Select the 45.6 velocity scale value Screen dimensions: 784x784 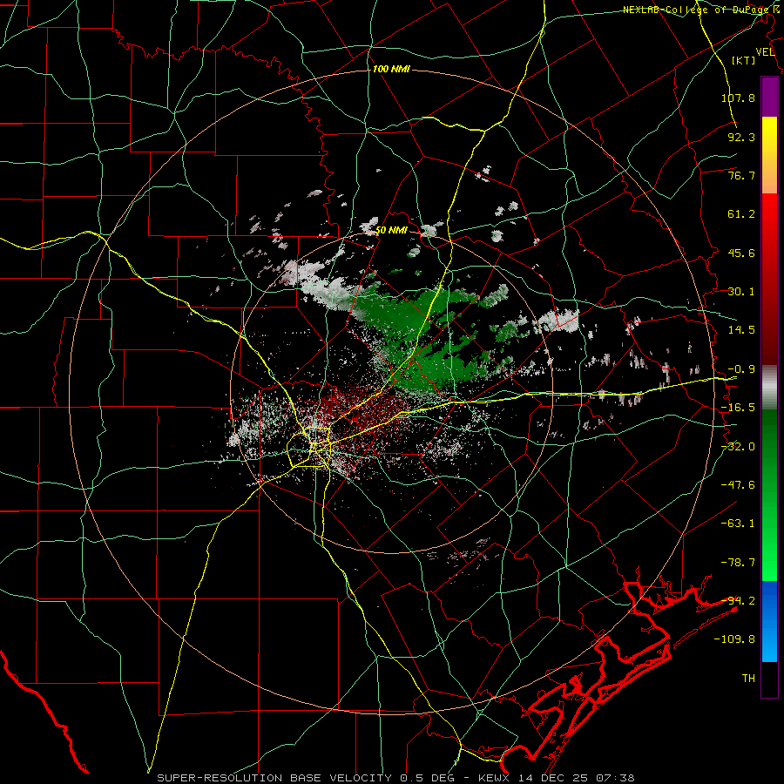click(741, 253)
